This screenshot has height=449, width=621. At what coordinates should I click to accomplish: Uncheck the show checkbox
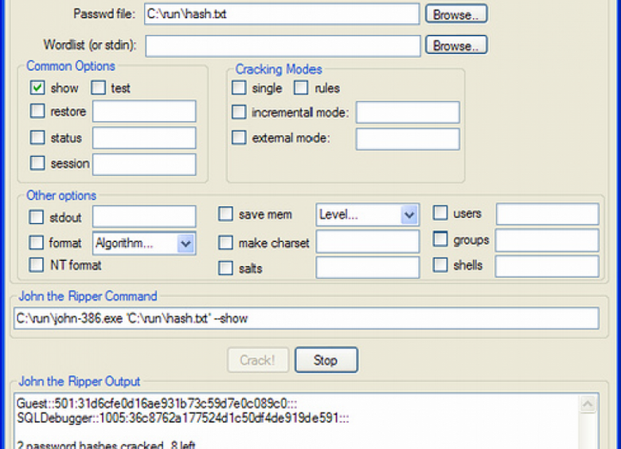tap(37, 88)
